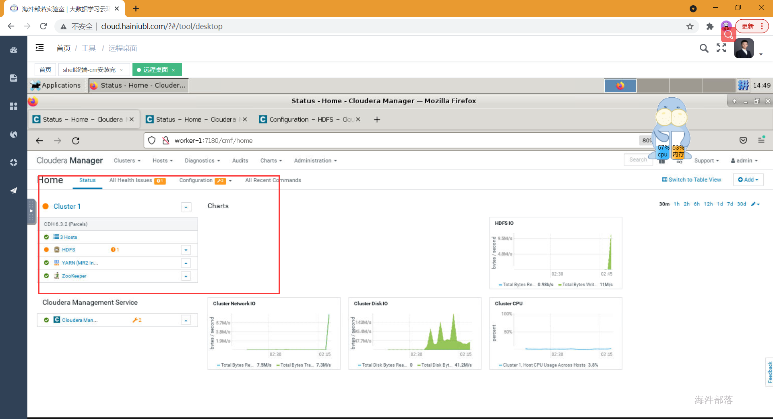Screen dimensions: 773x419
Task: Open the document icon in left sidebar
Action: click(14, 78)
